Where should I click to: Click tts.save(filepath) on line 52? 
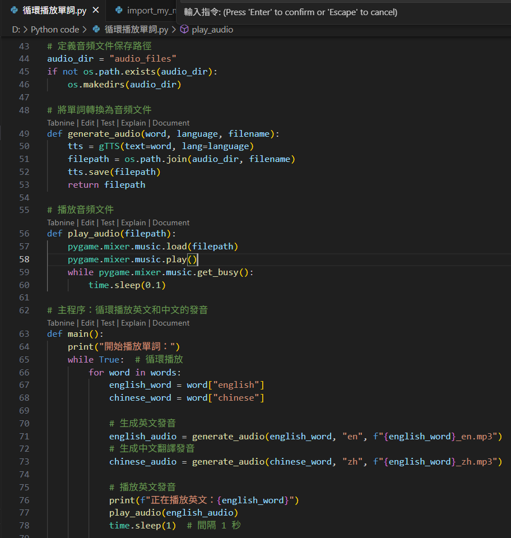[114, 172]
